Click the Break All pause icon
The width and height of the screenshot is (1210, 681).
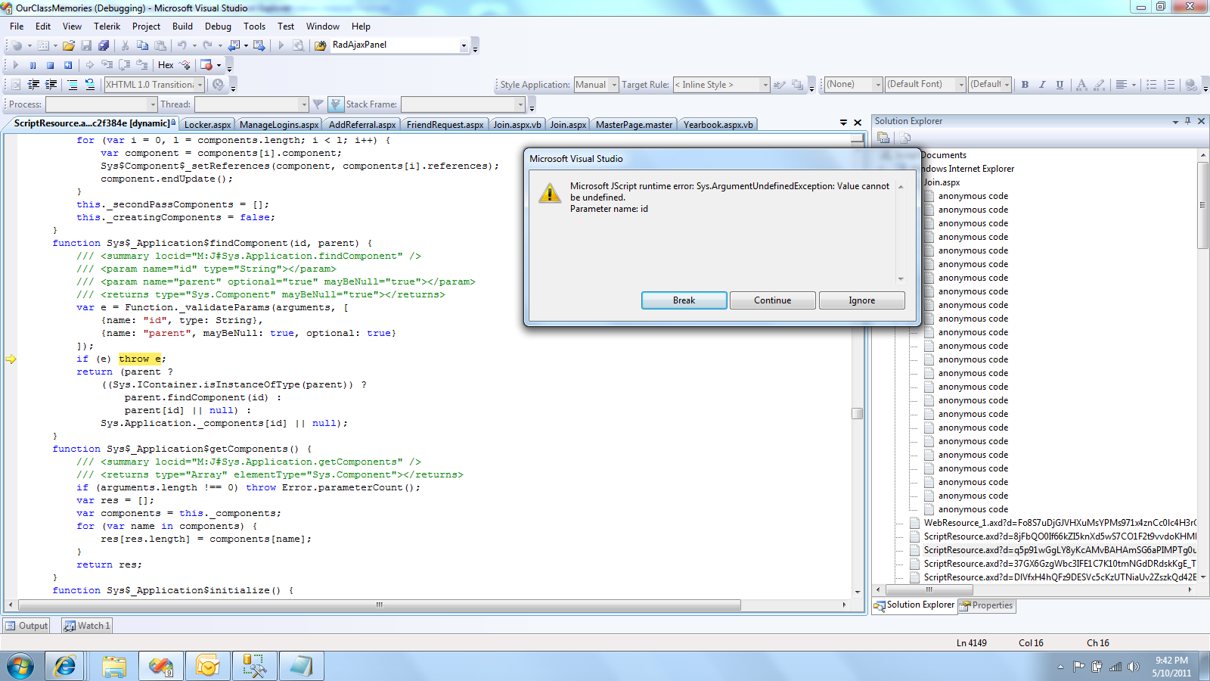(x=33, y=65)
